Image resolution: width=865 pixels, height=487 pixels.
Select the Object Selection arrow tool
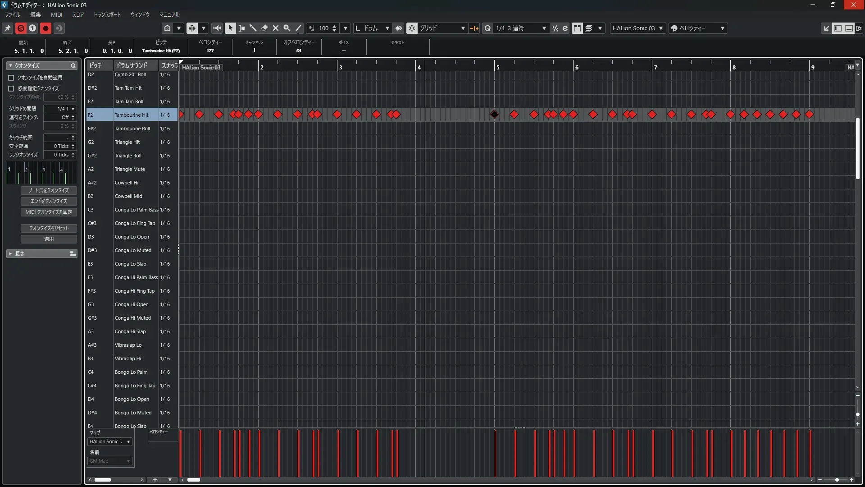point(230,28)
